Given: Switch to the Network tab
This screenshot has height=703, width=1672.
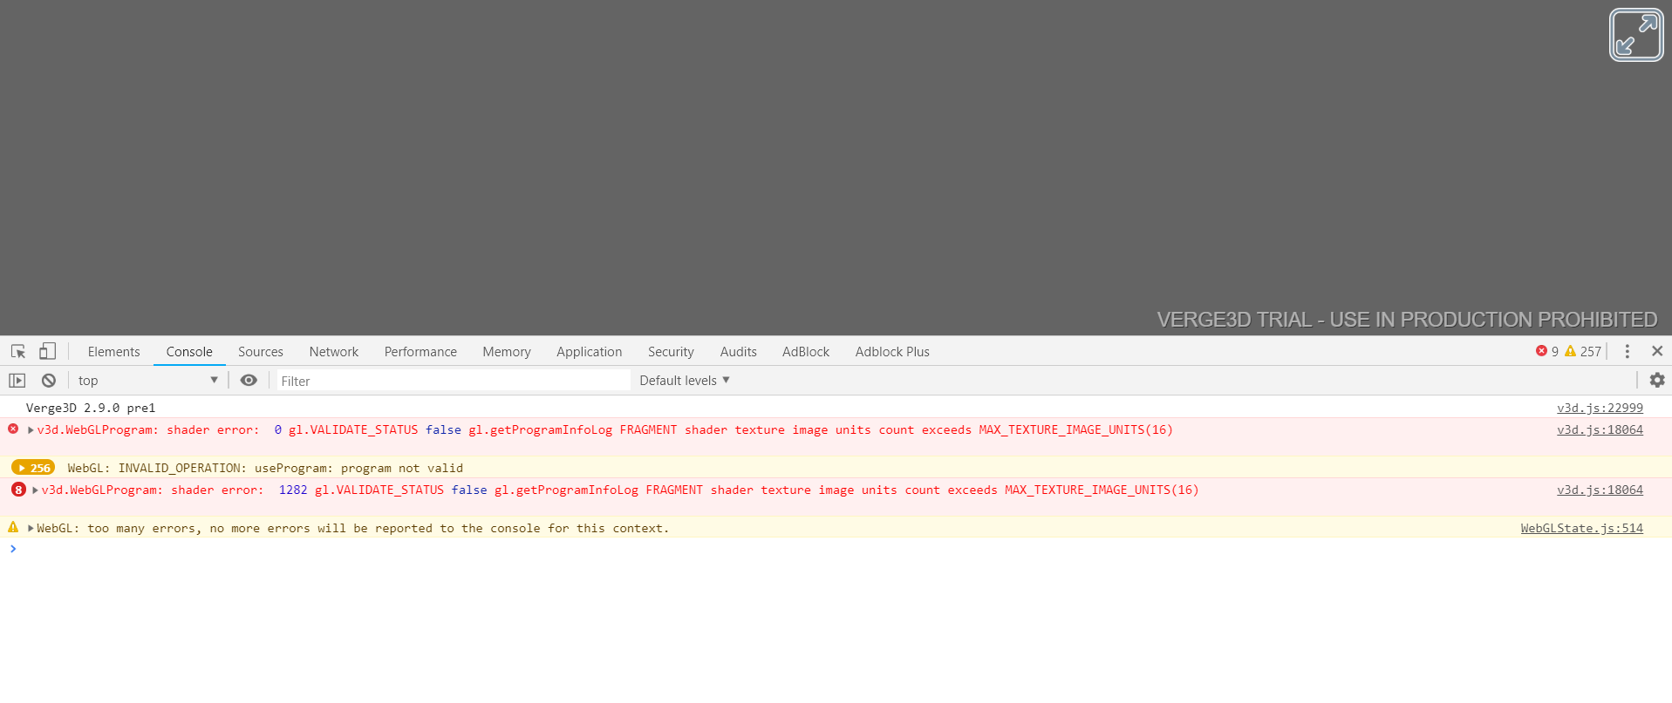Looking at the screenshot, I should tap(334, 352).
